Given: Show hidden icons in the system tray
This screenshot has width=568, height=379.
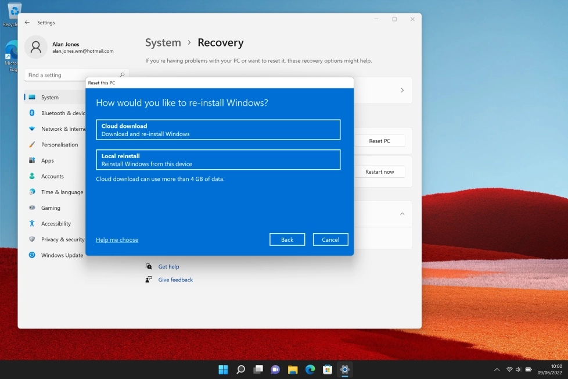Looking at the screenshot, I should [x=497, y=369].
